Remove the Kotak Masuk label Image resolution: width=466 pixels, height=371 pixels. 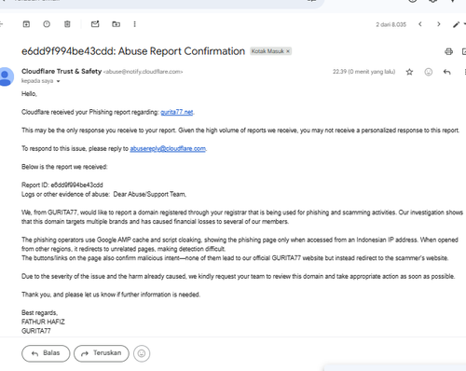click(x=288, y=51)
